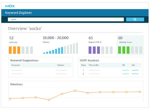The image size is (151, 109).
Task: Click the Organic CTR value '85'
Action: (x=91, y=38)
